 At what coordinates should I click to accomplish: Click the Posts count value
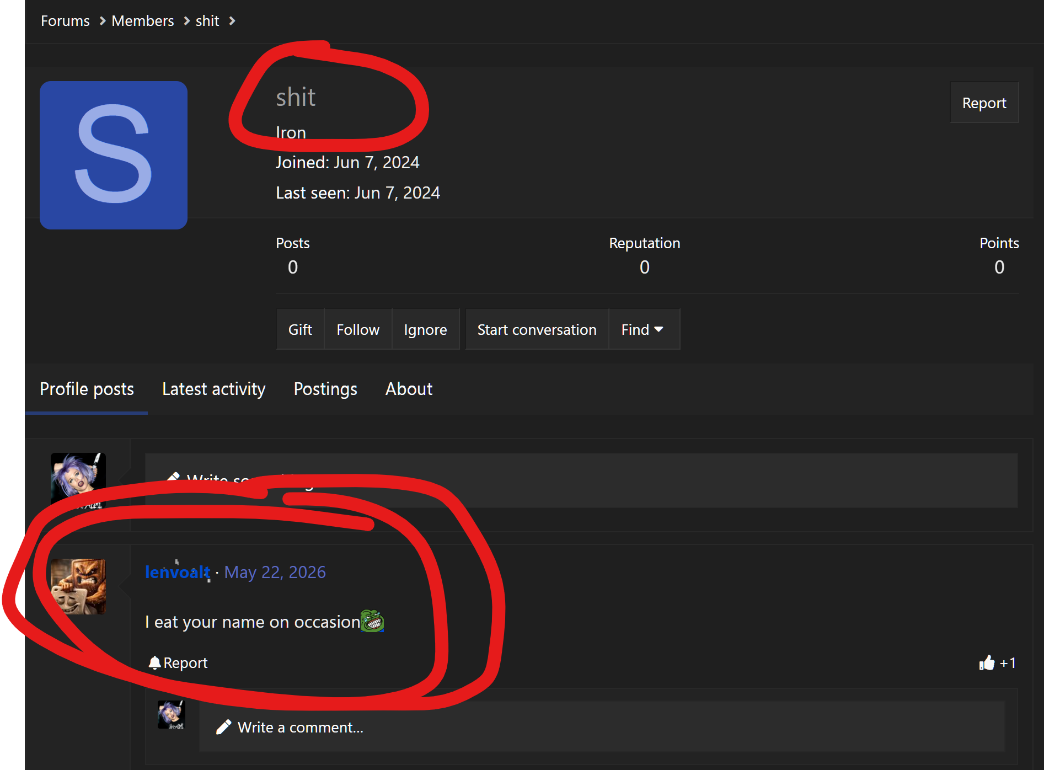(x=293, y=267)
